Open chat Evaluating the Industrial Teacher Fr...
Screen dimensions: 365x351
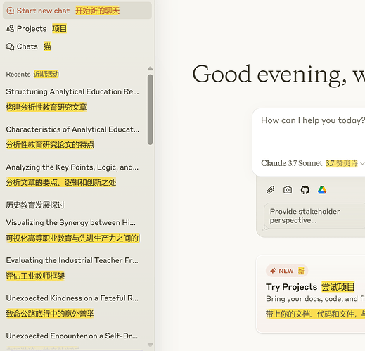point(72,260)
